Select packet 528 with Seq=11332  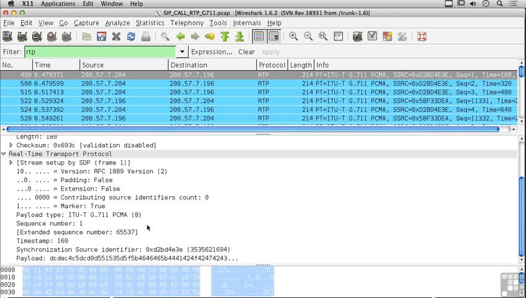coord(259,119)
